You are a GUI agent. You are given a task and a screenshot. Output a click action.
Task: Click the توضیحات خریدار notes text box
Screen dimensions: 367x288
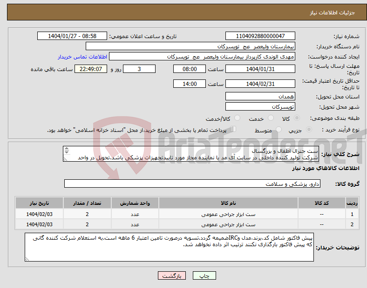pos(169,247)
